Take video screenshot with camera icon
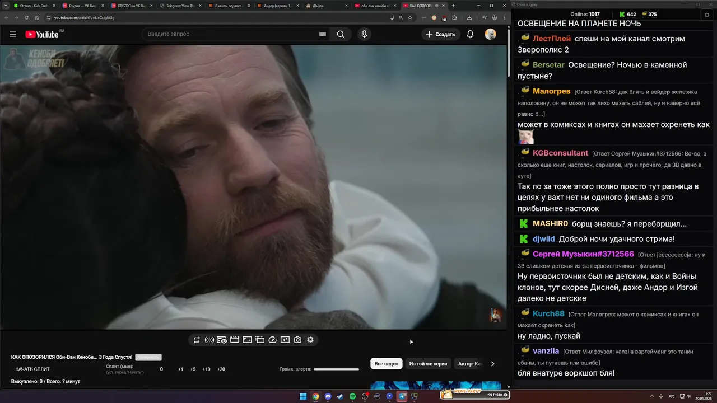The width and height of the screenshot is (717, 403). click(297, 340)
